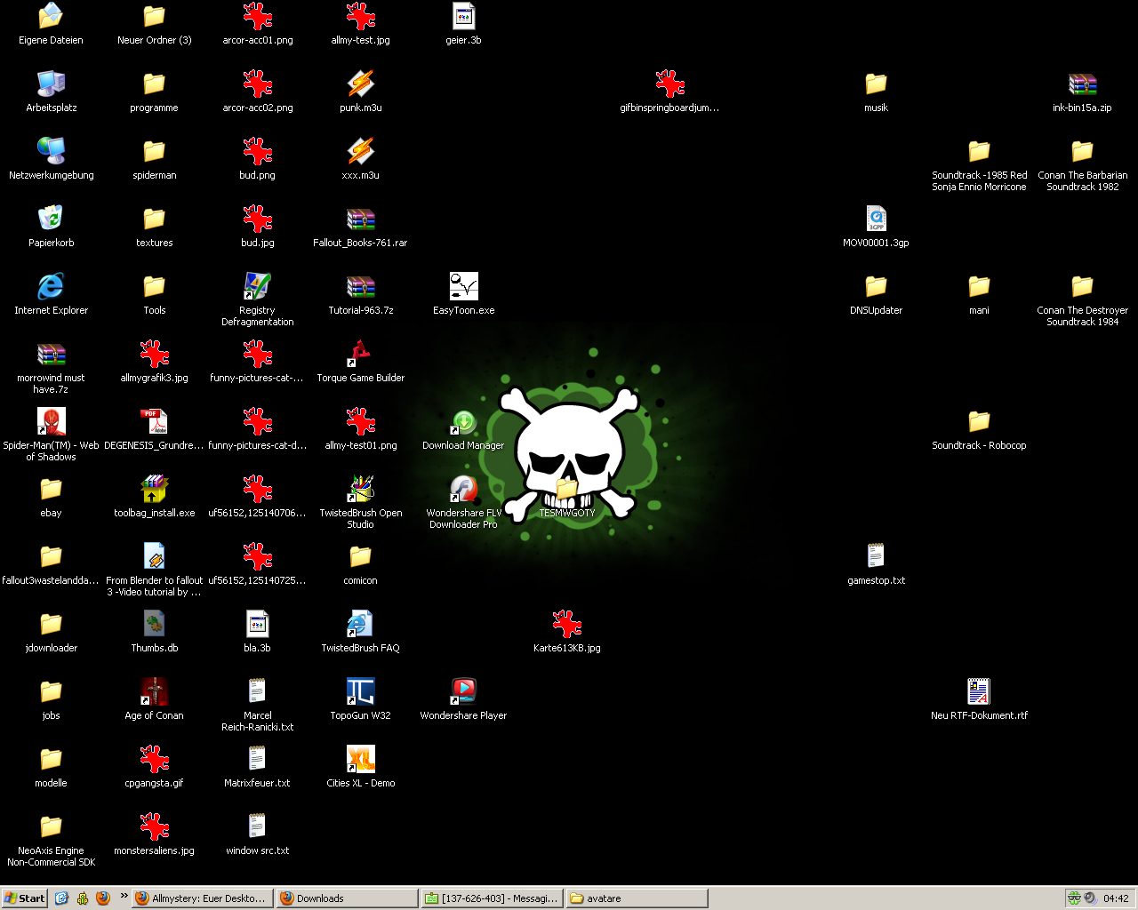Select the Arbeitsplatz computer icon
This screenshot has height=910, width=1138.
coord(51,84)
